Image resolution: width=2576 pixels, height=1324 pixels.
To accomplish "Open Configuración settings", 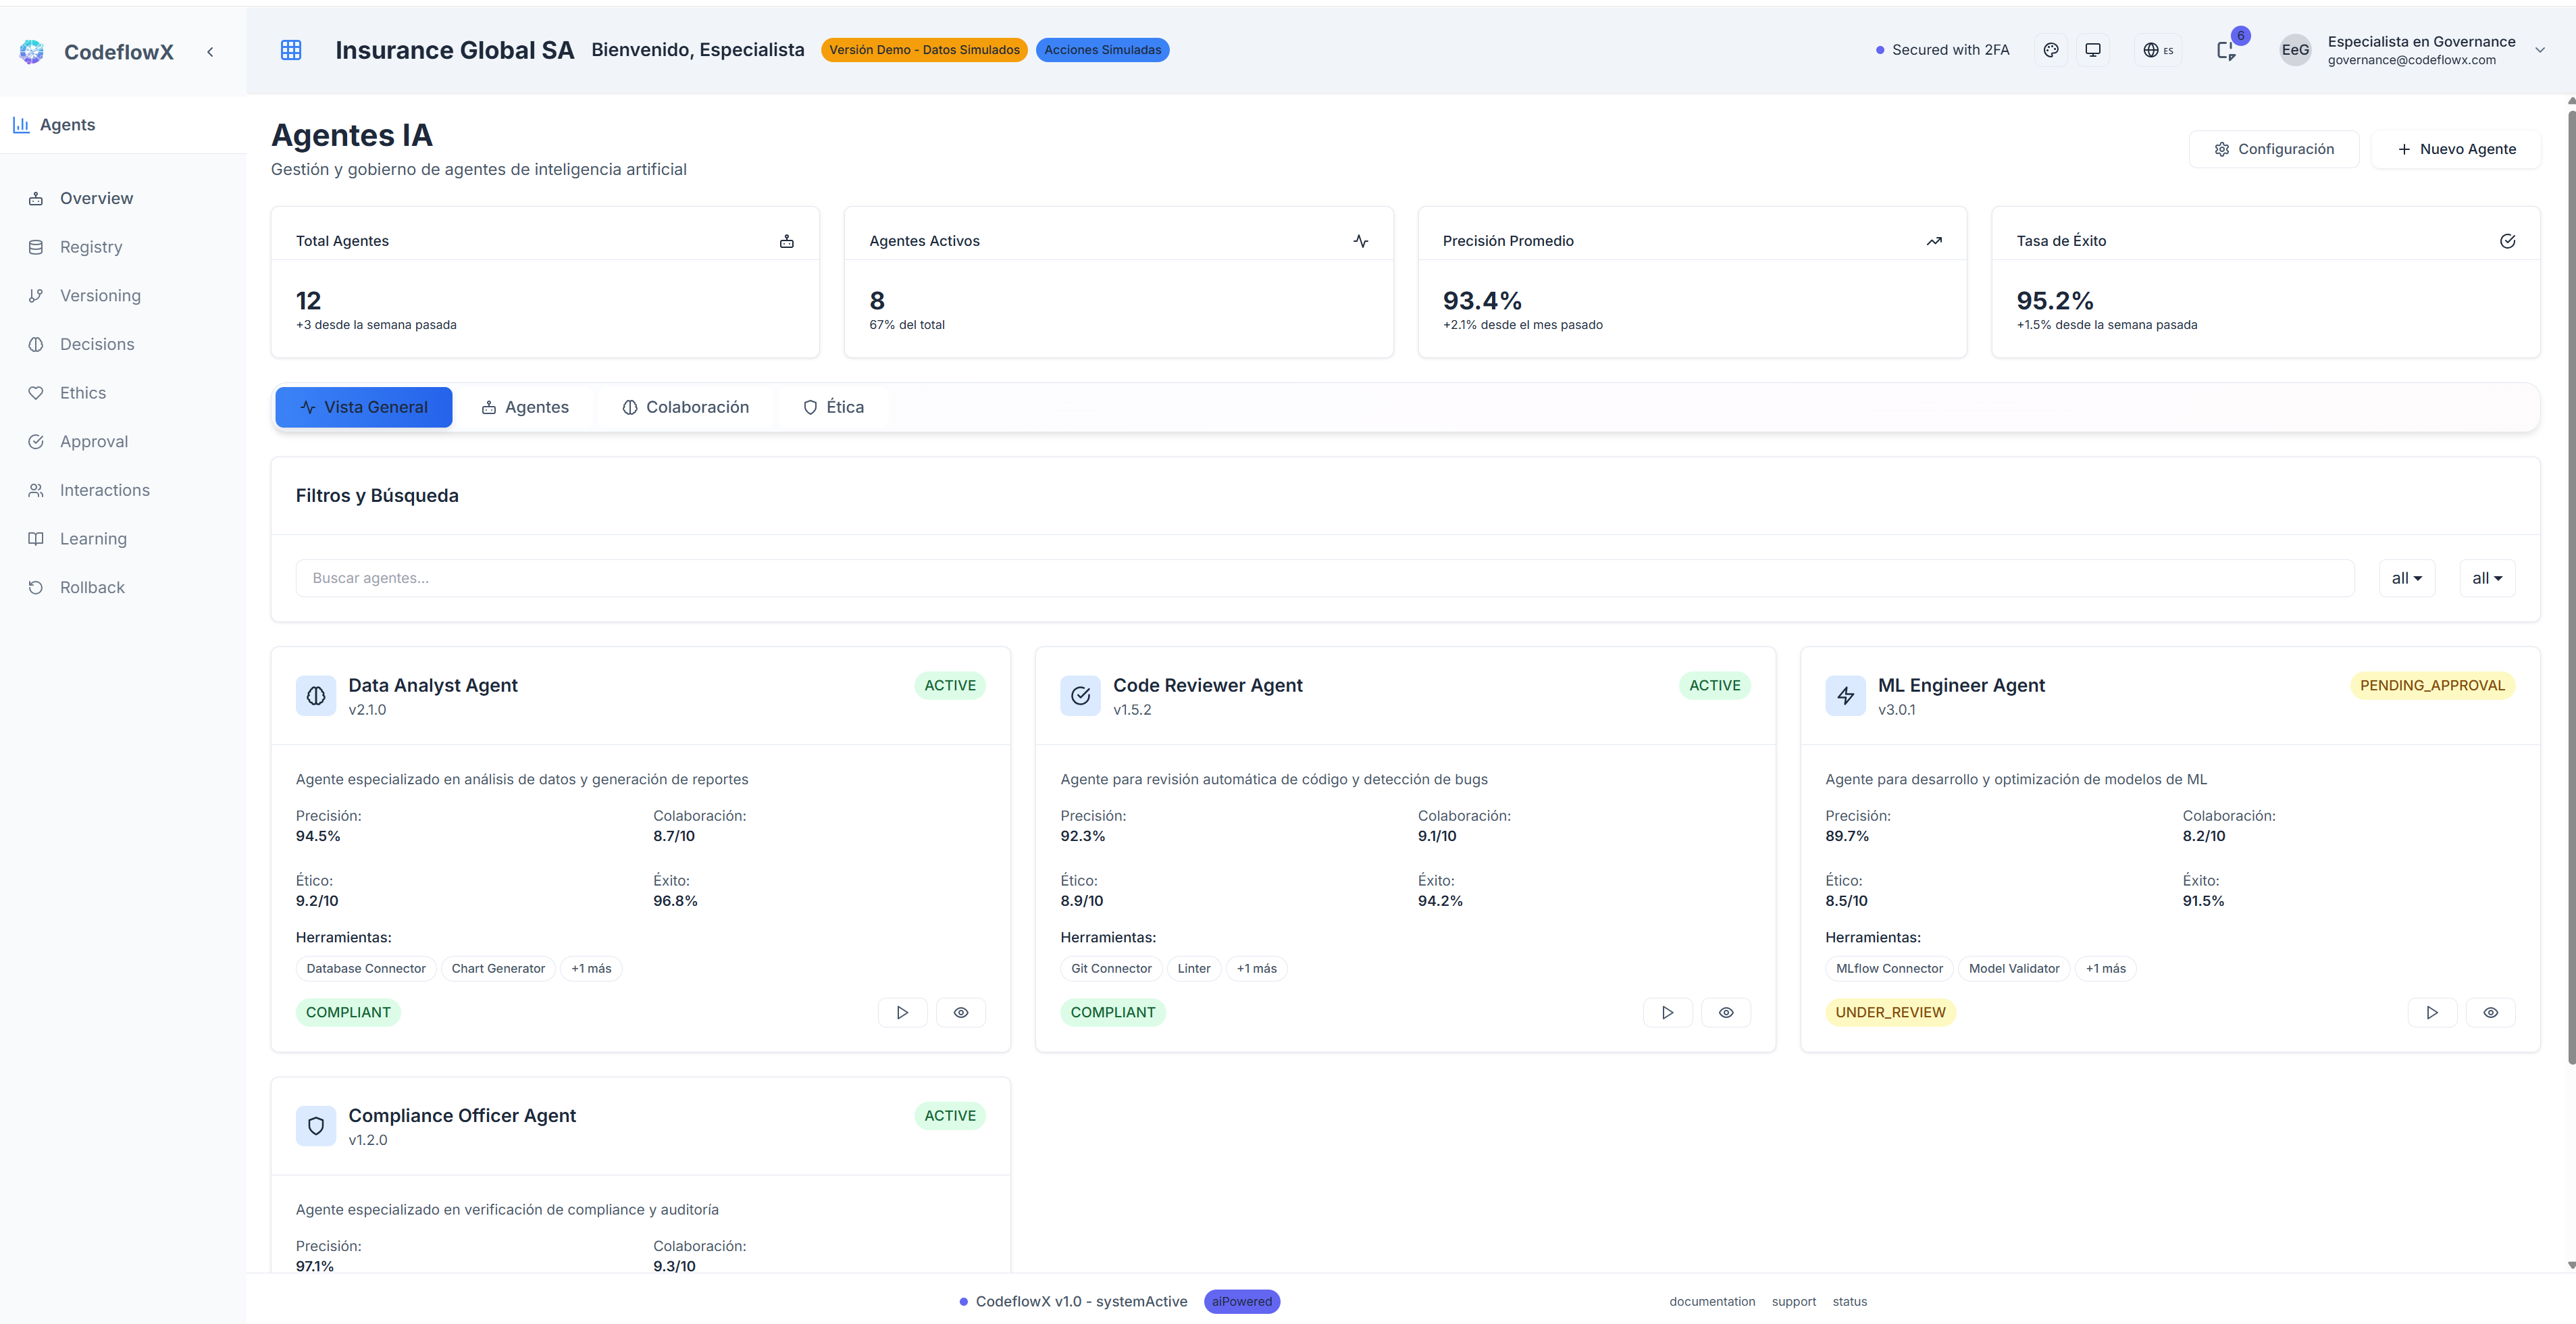I will click(x=2273, y=148).
